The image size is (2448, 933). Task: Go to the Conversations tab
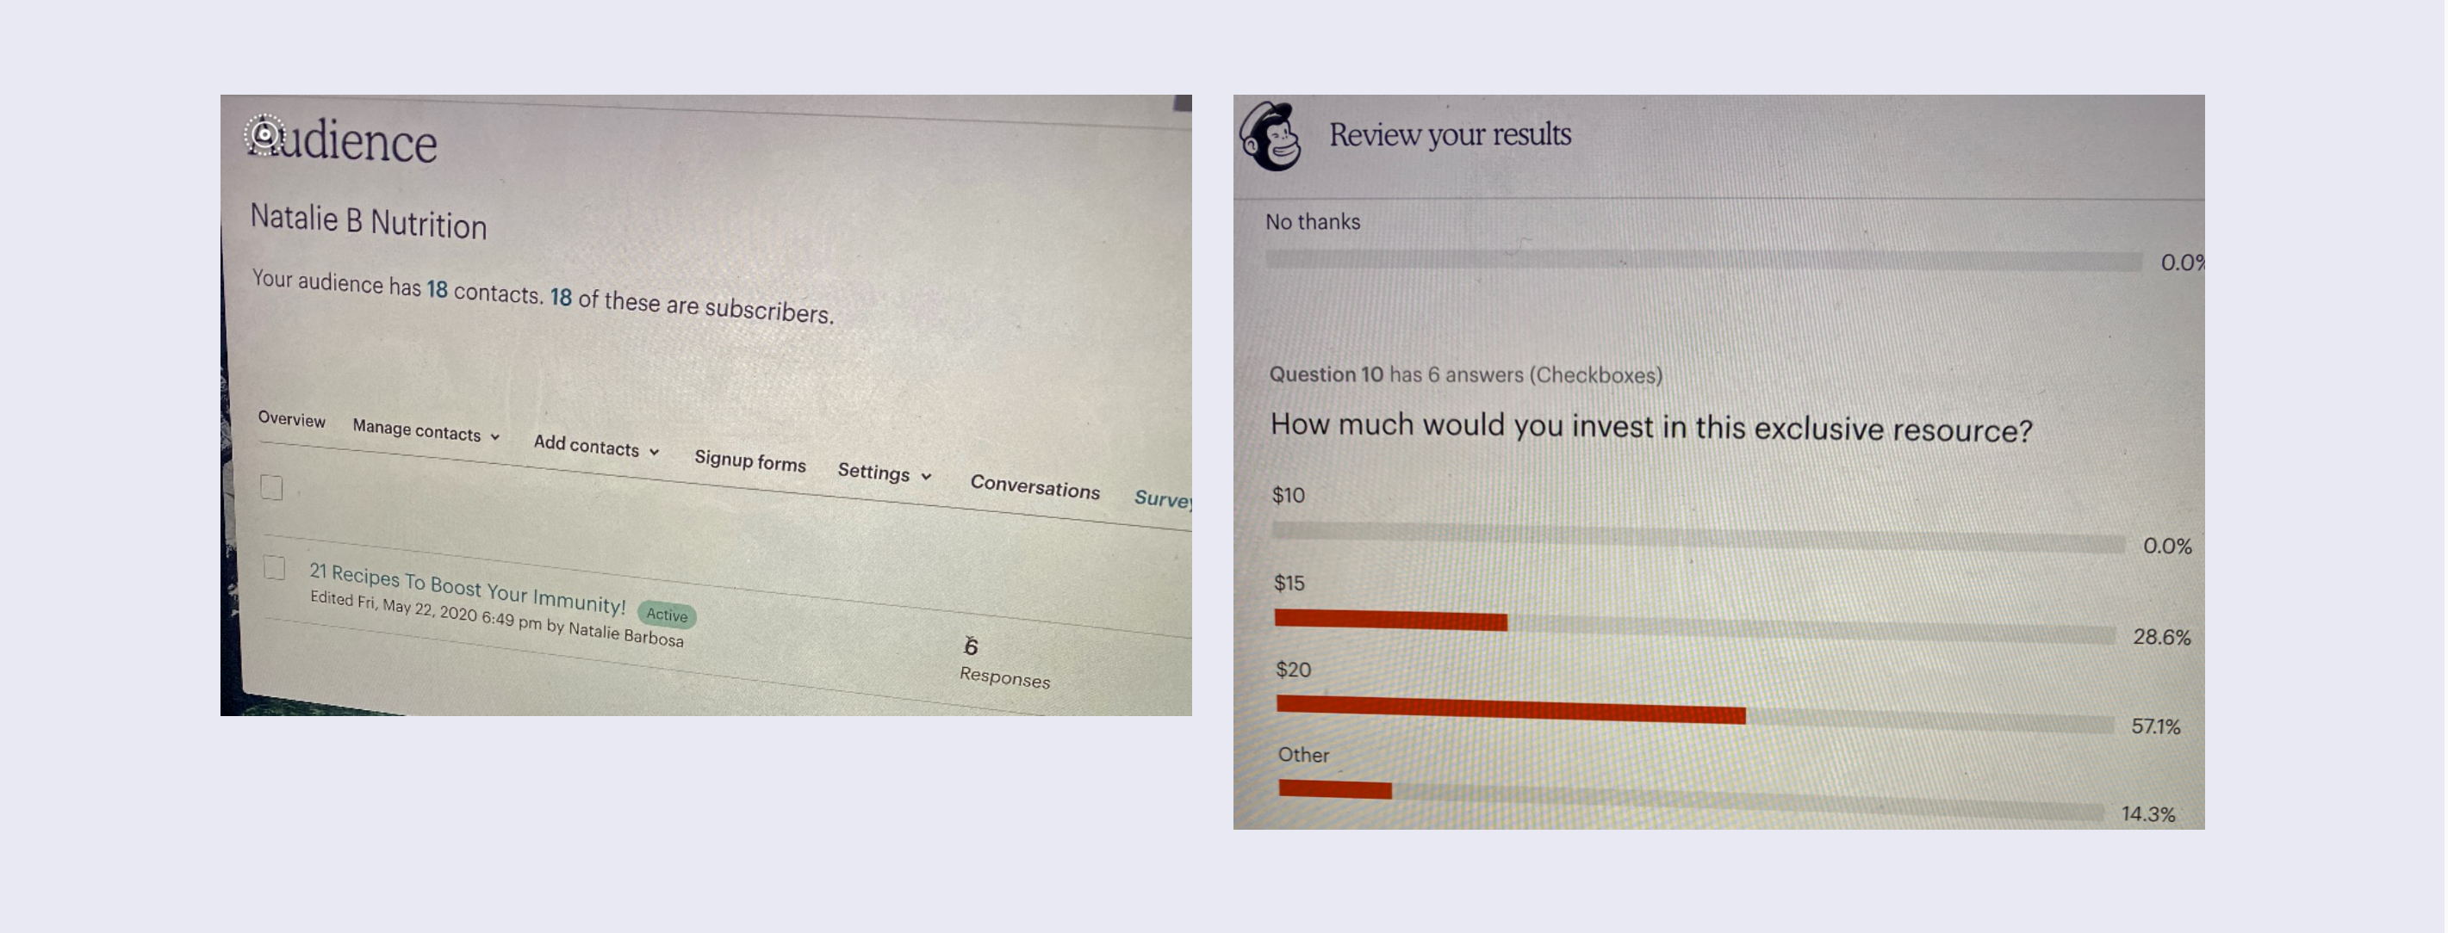[x=1034, y=488]
